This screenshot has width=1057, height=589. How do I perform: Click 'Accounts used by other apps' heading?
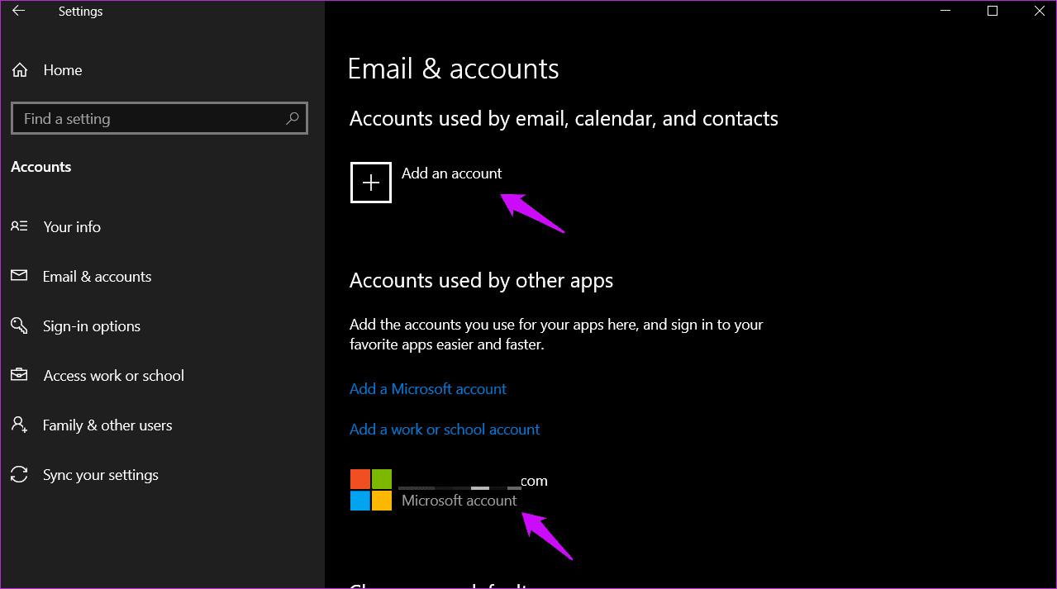pyautogui.click(x=482, y=281)
